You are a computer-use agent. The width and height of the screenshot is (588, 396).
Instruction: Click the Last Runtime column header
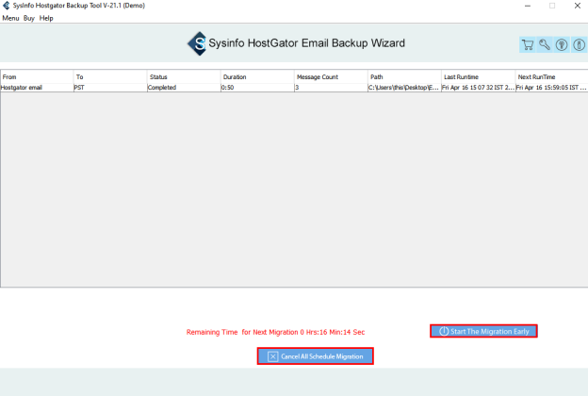tap(478, 77)
